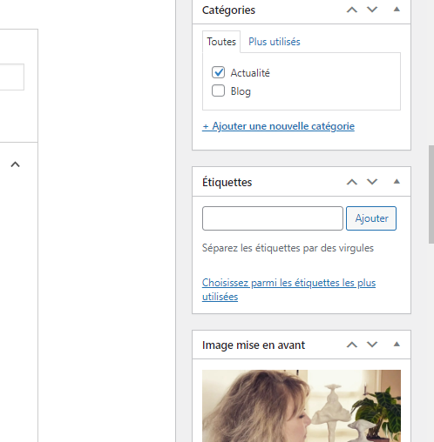The height and width of the screenshot is (442, 434).
Task: Move Étiquettes panel down with arrow icon
Action: click(x=372, y=182)
